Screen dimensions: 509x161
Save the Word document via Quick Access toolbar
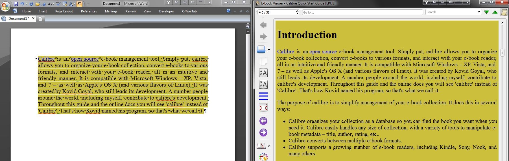pyautogui.click(x=16, y=4)
